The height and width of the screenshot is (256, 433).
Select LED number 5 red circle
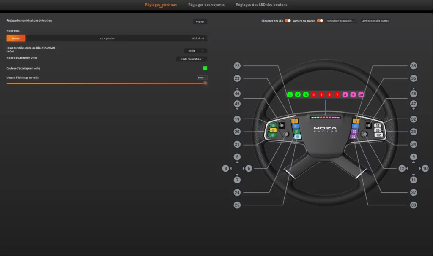tap(321, 95)
